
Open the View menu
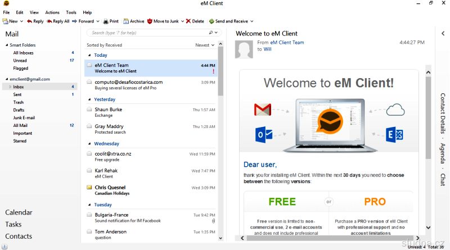click(34, 12)
